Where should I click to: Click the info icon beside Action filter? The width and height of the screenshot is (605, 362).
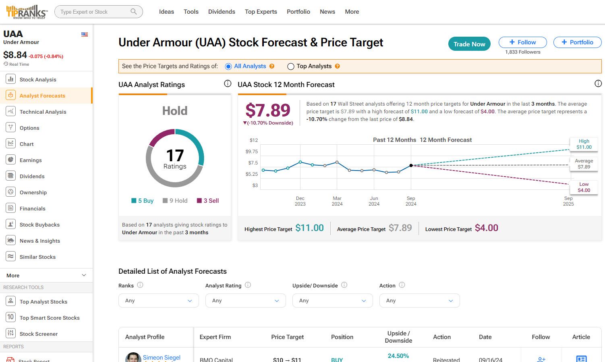402,285
